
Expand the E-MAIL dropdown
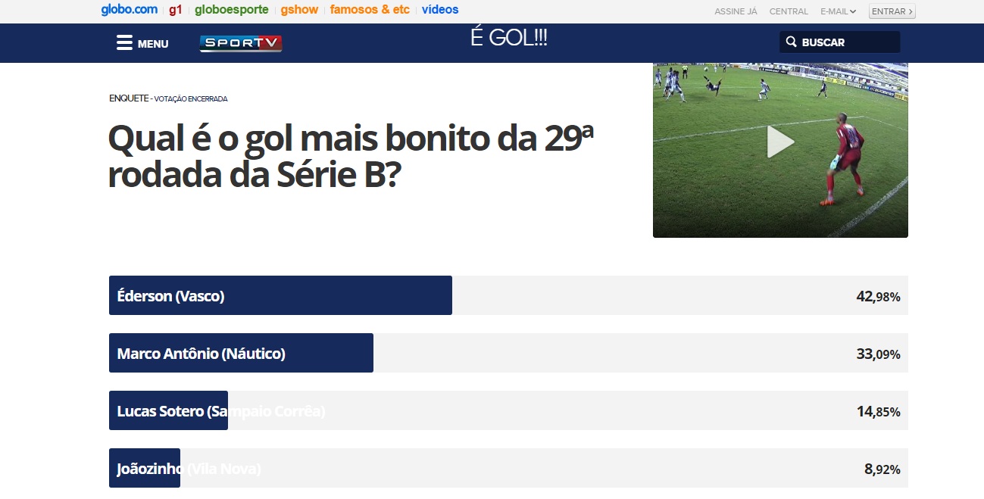[838, 11]
